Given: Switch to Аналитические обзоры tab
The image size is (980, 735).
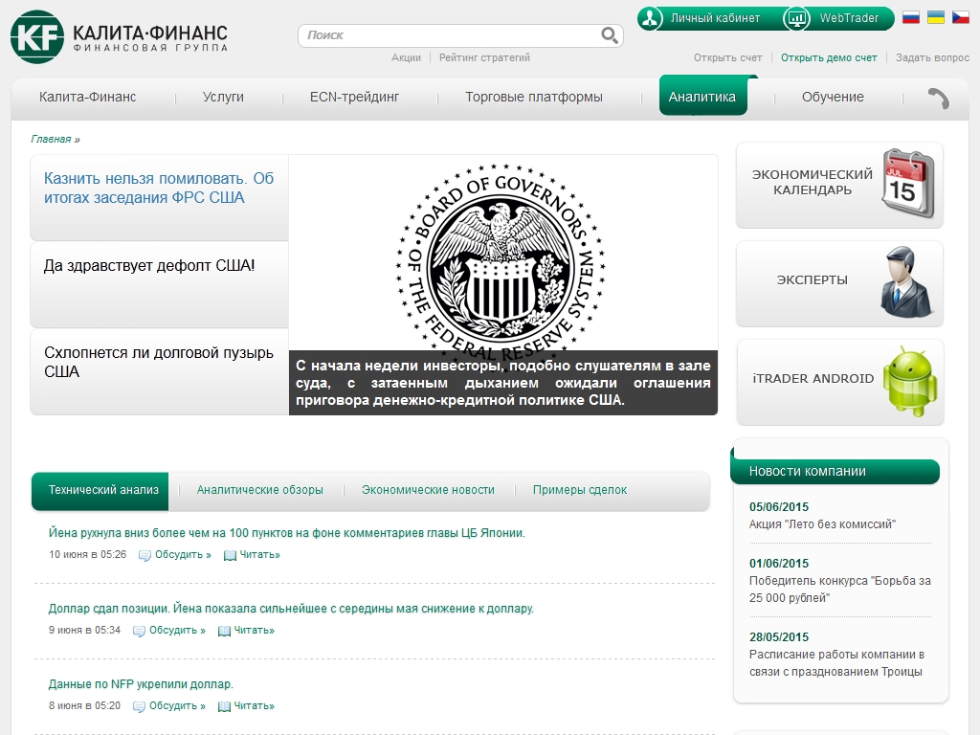Looking at the screenshot, I should (260, 490).
